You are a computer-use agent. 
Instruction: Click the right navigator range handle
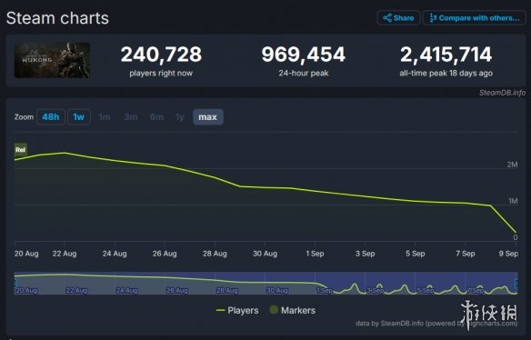pos(516,283)
